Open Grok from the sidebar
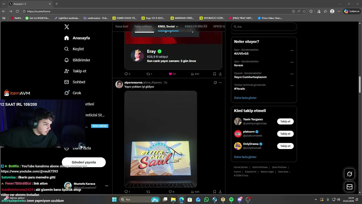This screenshot has width=362, height=204. 73,93
